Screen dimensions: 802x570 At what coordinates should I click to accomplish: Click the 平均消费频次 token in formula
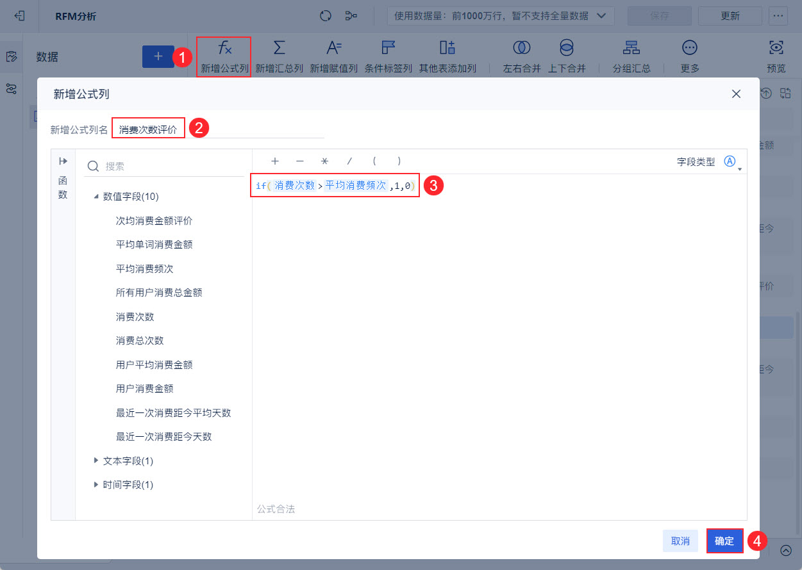(356, 185)
